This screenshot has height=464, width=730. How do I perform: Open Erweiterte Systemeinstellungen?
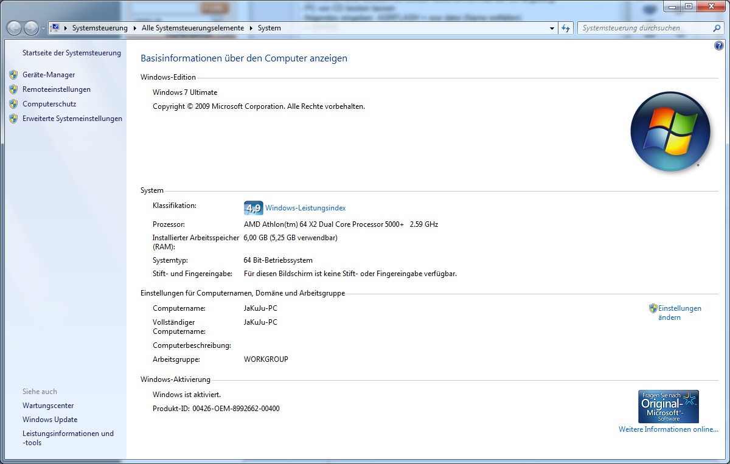72,119
